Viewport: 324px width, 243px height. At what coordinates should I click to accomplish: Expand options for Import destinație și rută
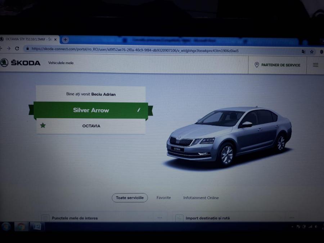click(x=292, y=217)
